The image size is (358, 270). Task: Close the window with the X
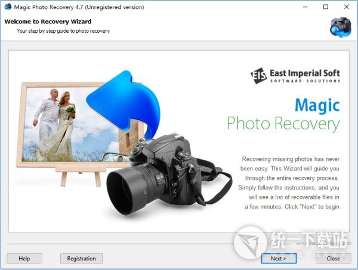(346, 7)
